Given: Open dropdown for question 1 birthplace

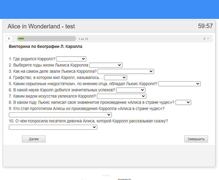Looking at the screenshot, I should click(x=71, y=59).
